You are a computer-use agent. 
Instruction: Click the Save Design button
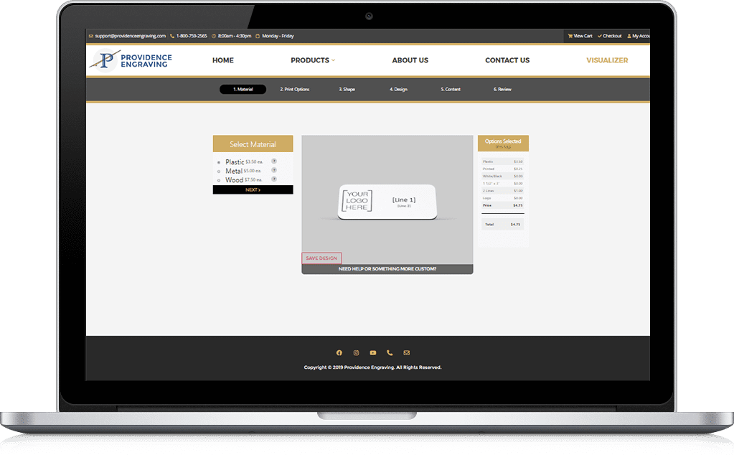[x=321, y=258]
